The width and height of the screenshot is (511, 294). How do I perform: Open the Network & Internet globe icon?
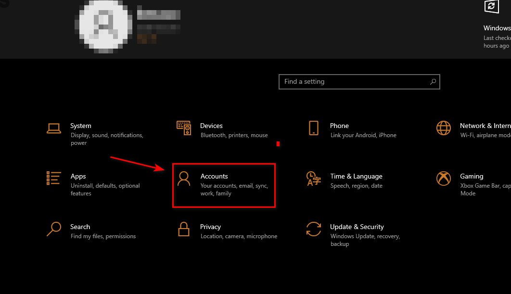pos(444,128)
